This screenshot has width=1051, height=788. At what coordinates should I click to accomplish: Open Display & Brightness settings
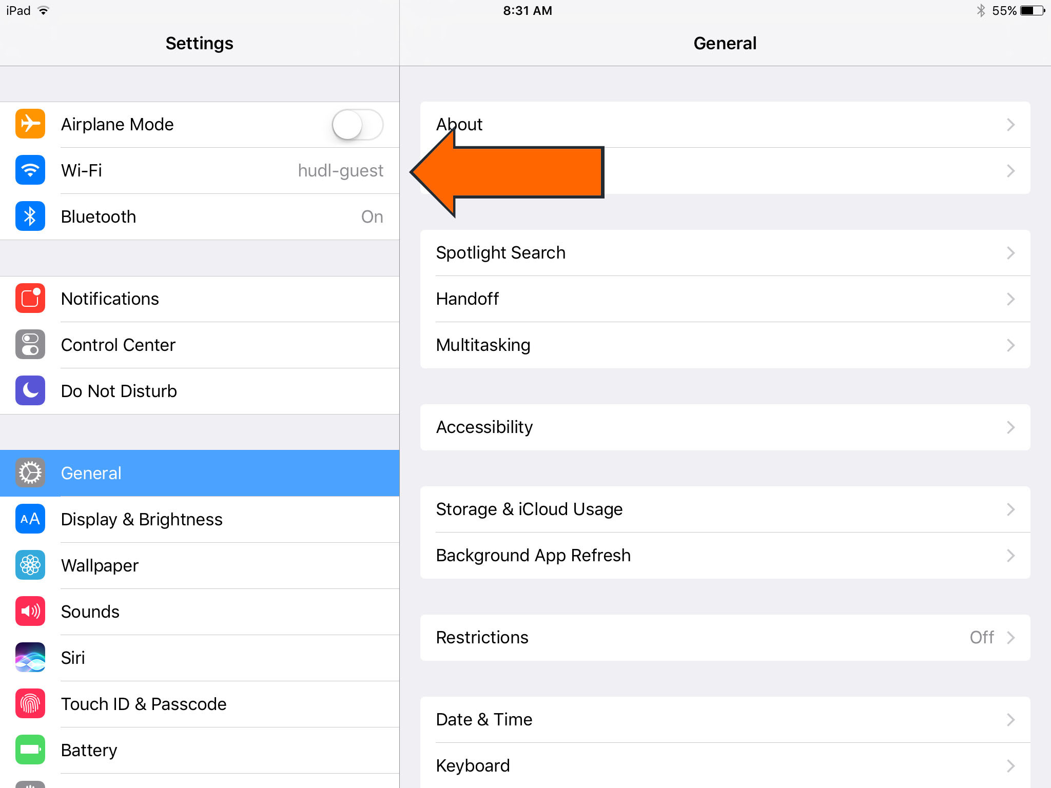point(200,519)
